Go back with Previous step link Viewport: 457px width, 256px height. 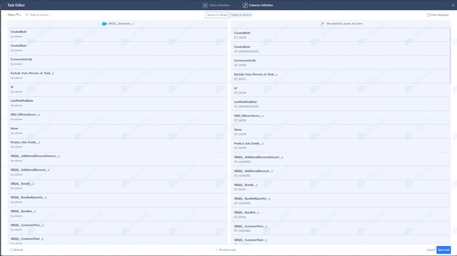(x=226, y=250)
